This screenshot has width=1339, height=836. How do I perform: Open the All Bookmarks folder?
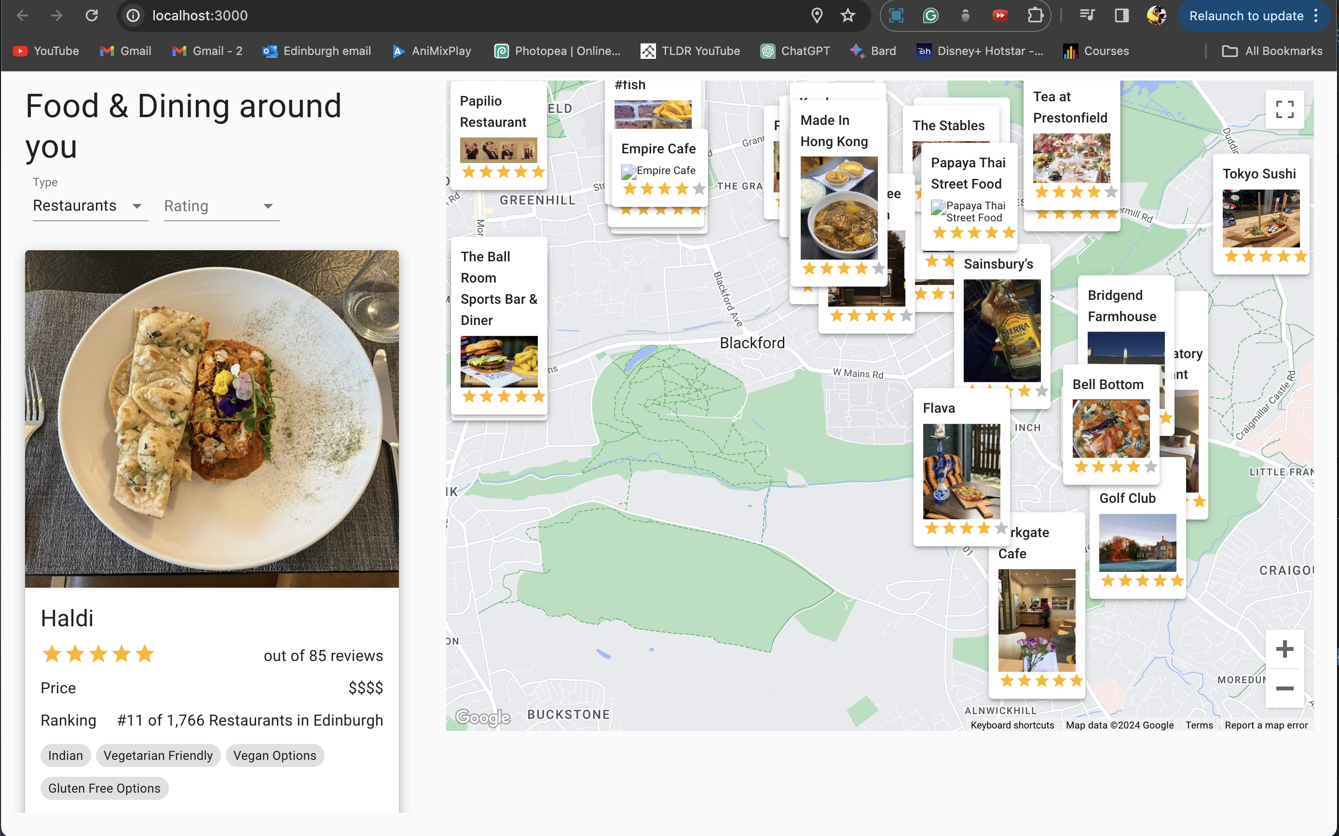pyautogui.click(x=1272, y=51)
